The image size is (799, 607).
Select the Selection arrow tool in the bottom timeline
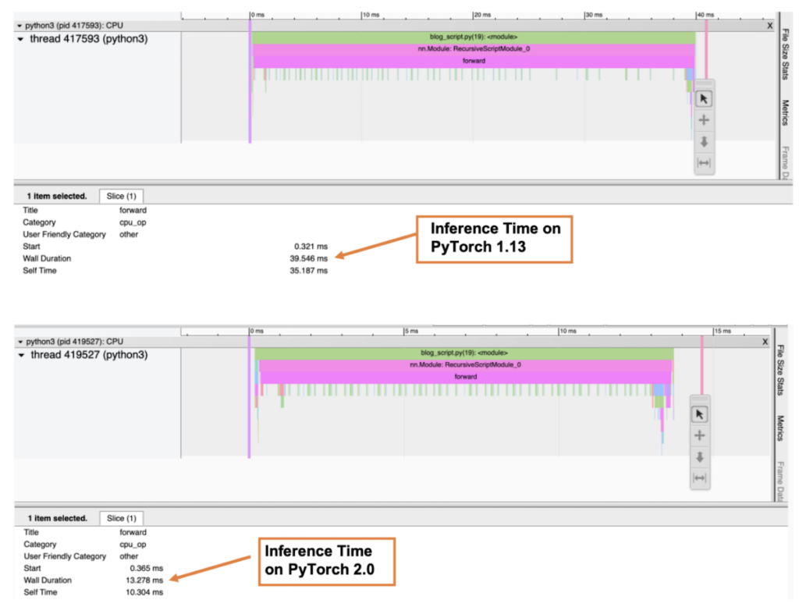pos(699,414)
